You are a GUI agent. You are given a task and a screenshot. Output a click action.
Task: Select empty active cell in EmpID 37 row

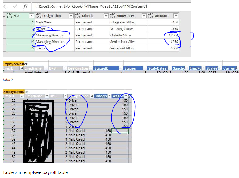coord(120,131)
